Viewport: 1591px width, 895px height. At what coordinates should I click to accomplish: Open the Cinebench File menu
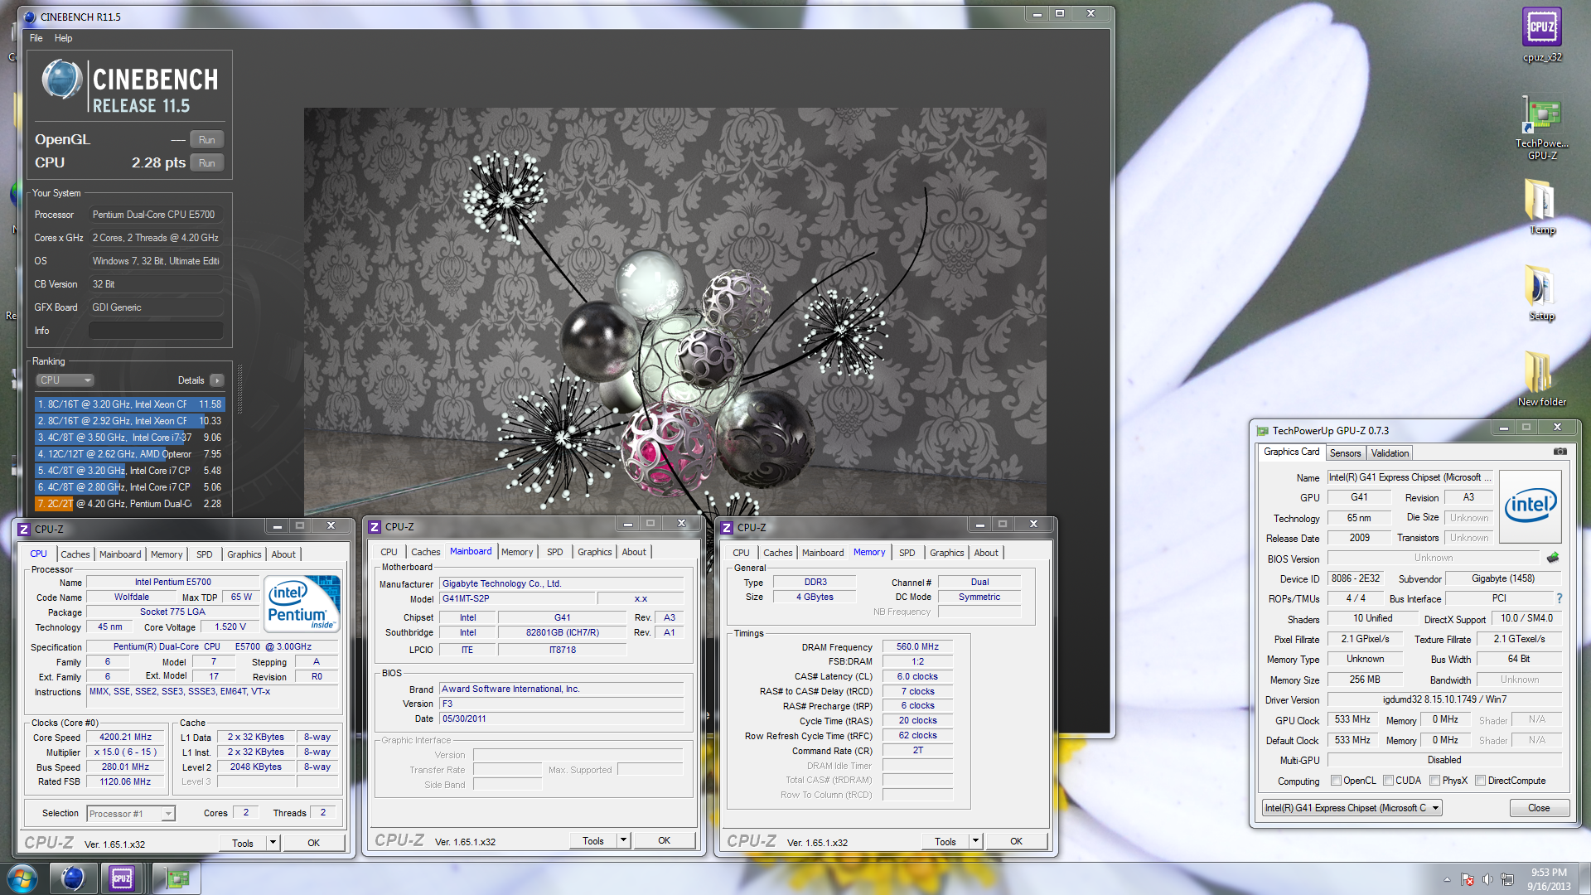click(x=36, y=38)
